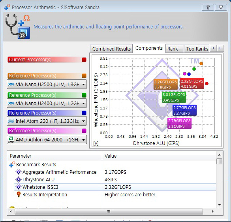
Task: Click the green Reference Processor(s) label bar
Action: tap(47, 95)
